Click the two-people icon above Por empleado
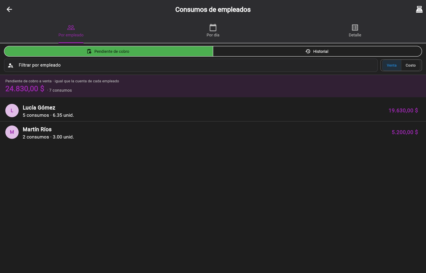The width and height of the screenshot is (426, 273). (71, 28)
